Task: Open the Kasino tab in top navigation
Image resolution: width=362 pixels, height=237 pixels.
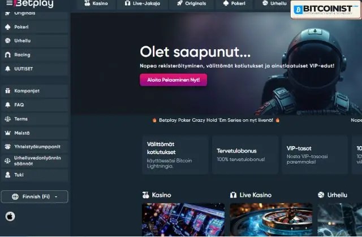Action: [x=96, y=4]
